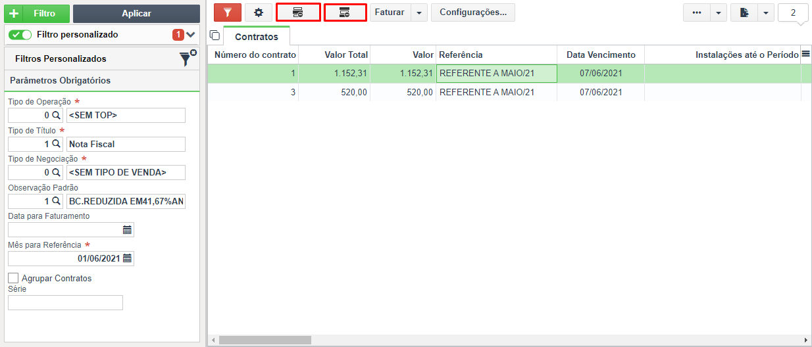Click the BC.REDUZIDA observation field

126,201
